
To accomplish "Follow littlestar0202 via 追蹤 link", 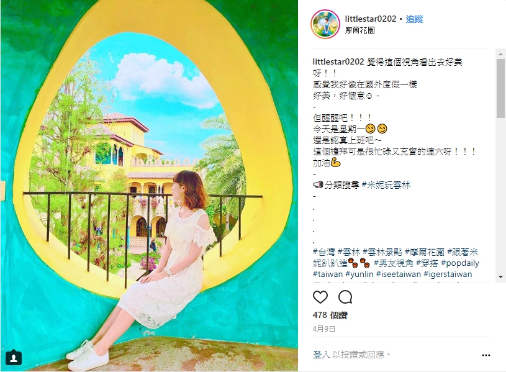I will [x=414, y=19].
